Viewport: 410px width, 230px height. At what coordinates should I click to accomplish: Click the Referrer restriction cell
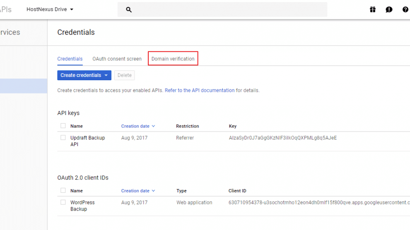[185, 138]
